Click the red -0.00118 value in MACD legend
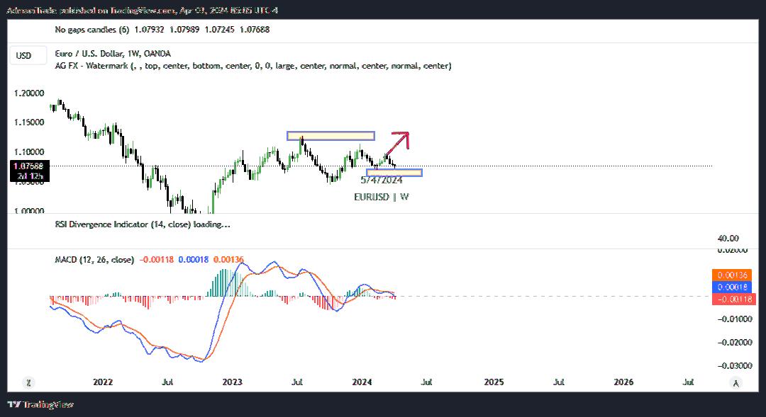Screen dimensions: 766x417 point(156,259)
